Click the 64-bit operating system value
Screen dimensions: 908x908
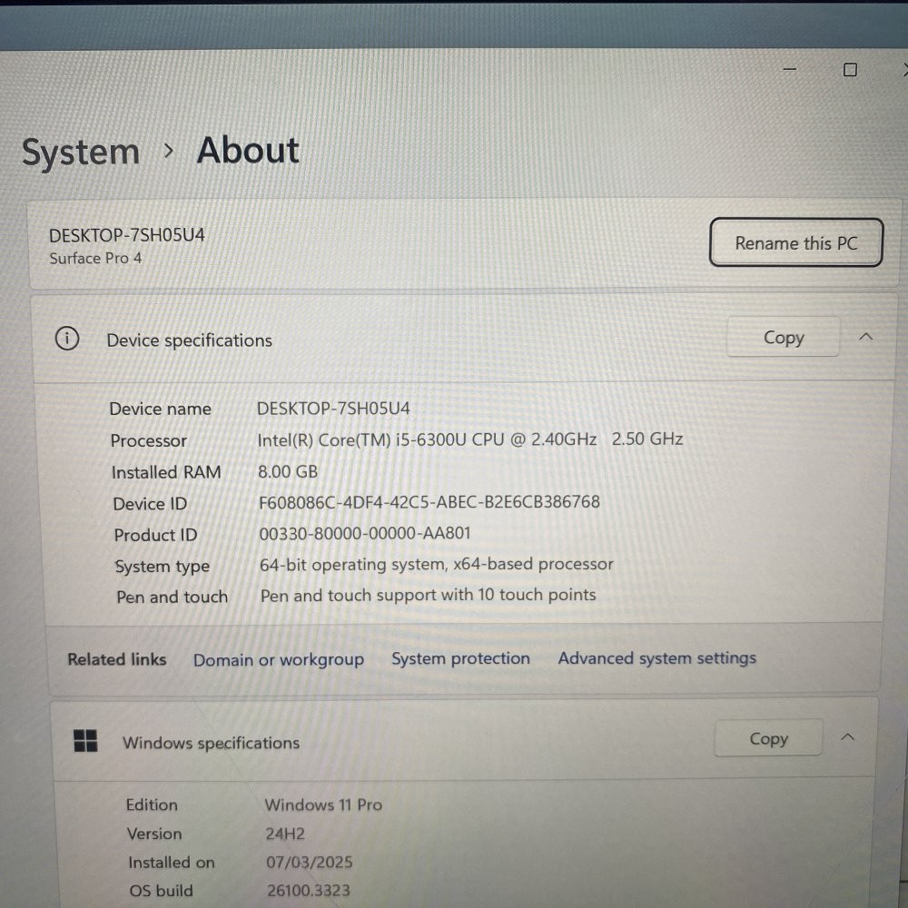[437, 564]
